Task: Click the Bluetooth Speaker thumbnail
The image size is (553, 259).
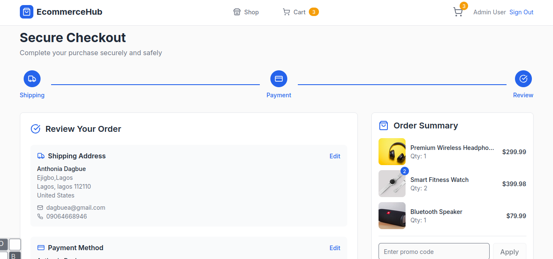Action: click(x=392, y=216)
